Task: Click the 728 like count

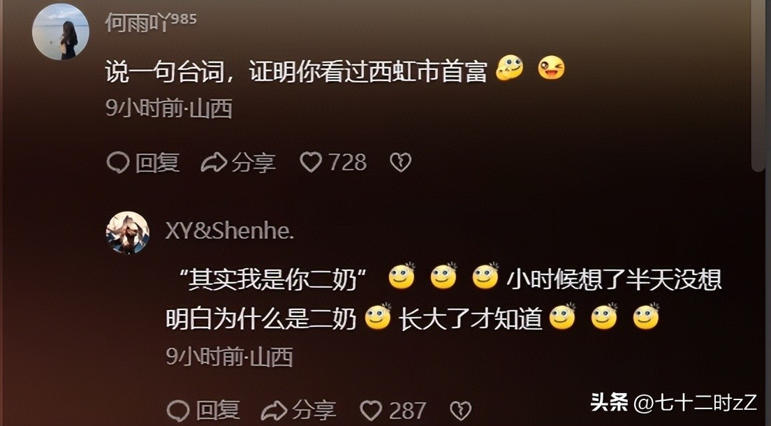Action: (x=347, y=162)
